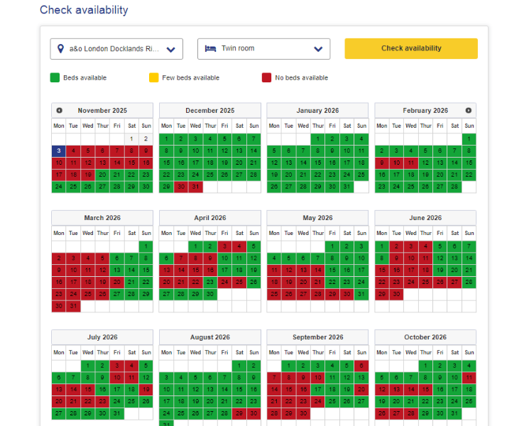Select December 30, 2025
507x426 pixels.
pos(181,187)
